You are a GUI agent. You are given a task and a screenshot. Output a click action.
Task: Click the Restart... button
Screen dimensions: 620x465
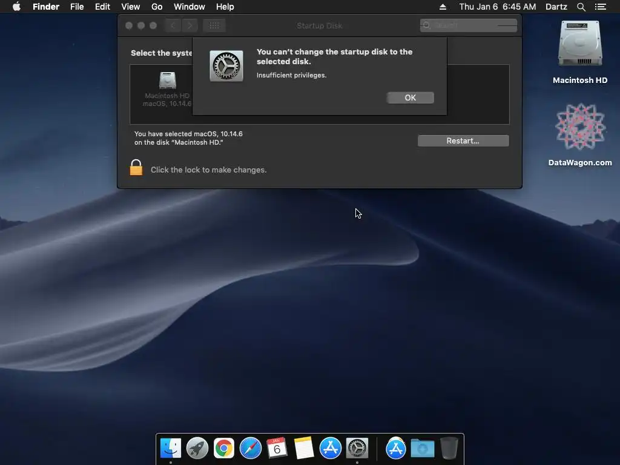(463, 140)
